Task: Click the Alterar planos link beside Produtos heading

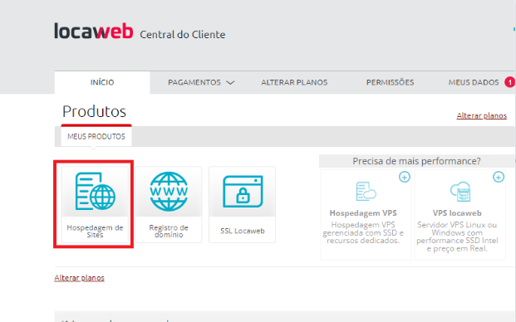Action: coord(481,115)
